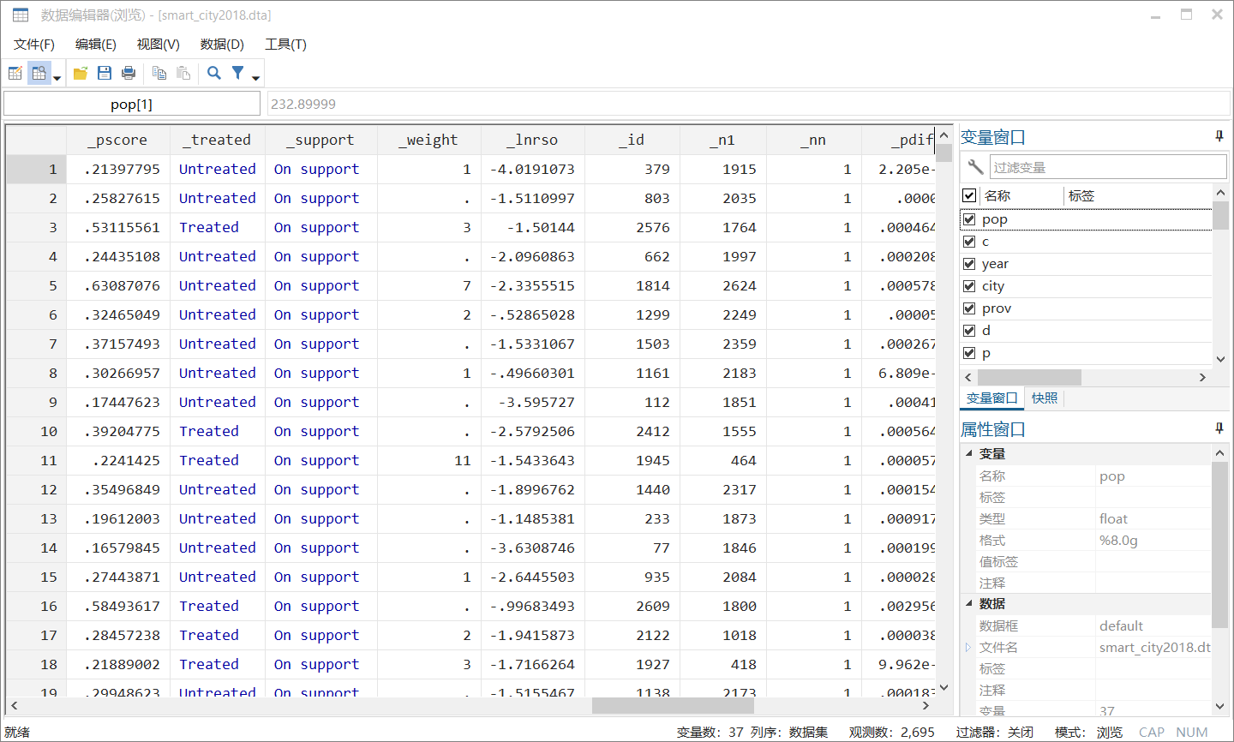The image size is (1234, 742).
Task: Copy selection with the copy icon
Action: (x=159, y=74)
